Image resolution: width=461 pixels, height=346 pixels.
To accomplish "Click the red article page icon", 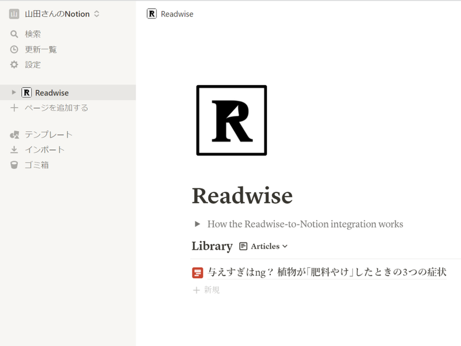I will [x=198, y=272].
